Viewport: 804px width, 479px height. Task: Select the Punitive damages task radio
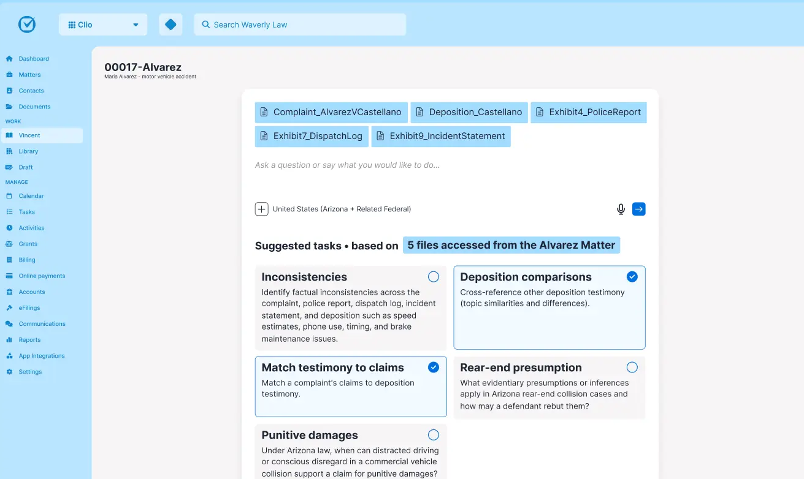click(434, 435)
